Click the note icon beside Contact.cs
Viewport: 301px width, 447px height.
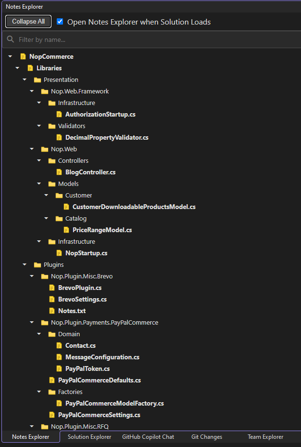(x=59, y=346)
